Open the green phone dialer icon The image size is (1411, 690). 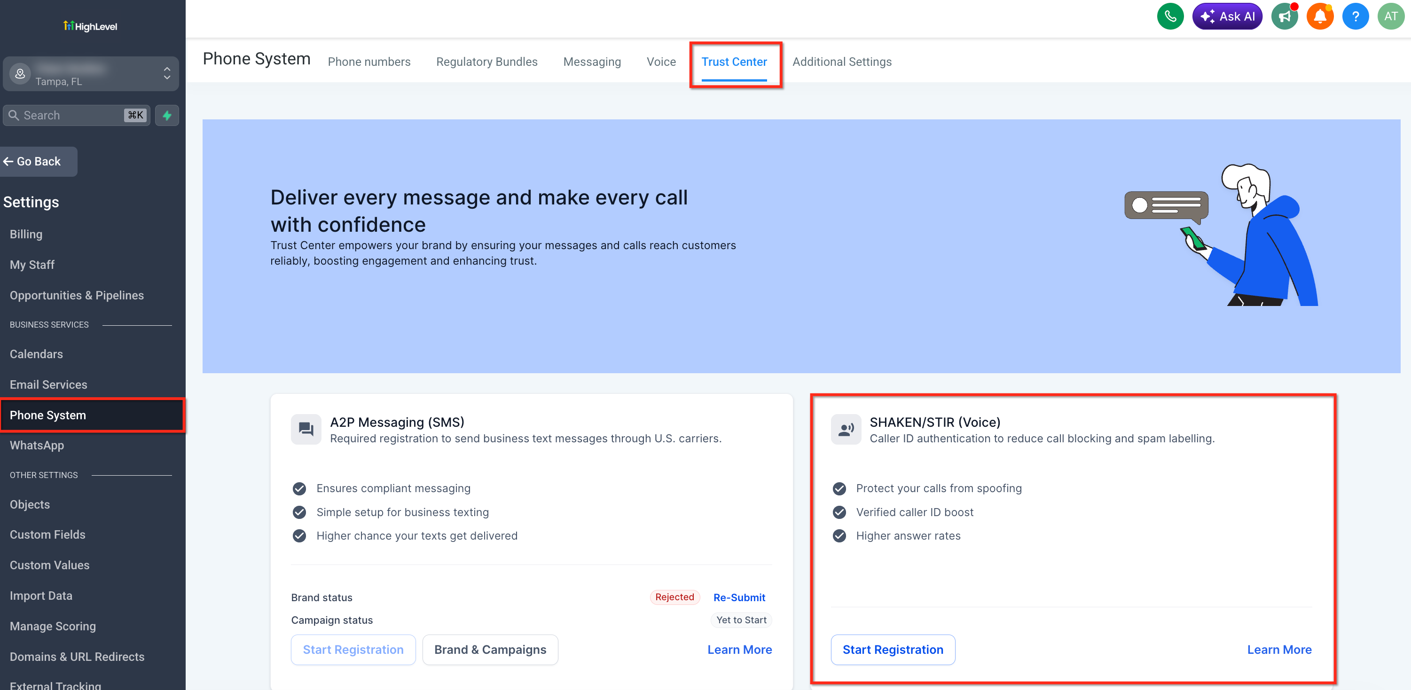[x=1170, y=16]
